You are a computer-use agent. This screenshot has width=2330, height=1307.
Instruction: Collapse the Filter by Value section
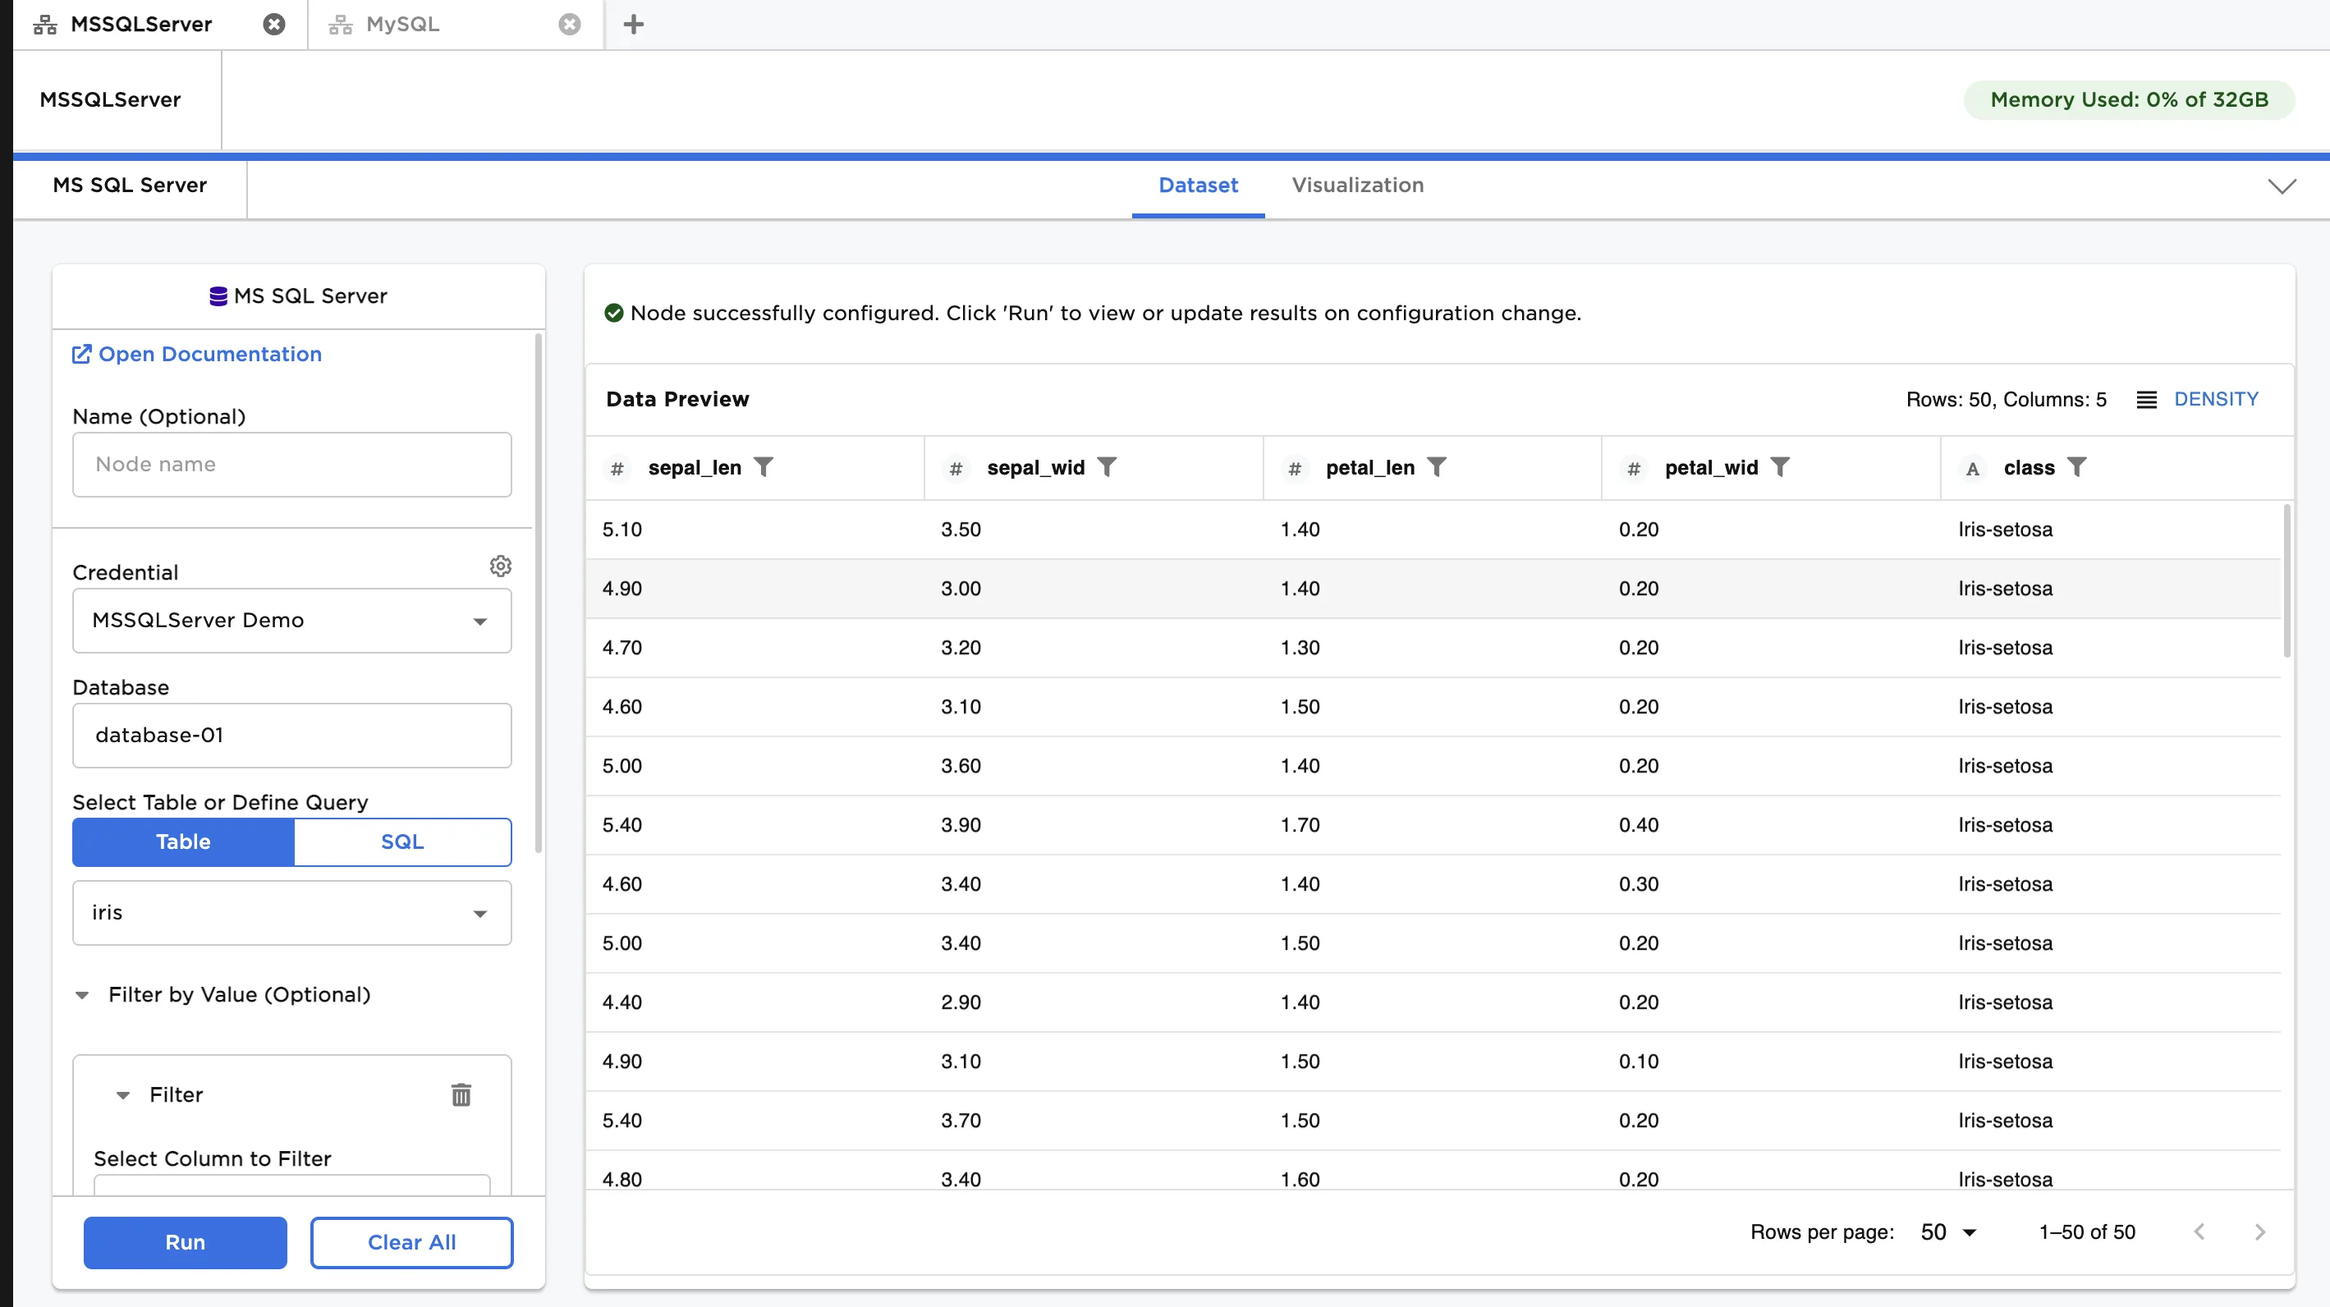tap(83, 995)
